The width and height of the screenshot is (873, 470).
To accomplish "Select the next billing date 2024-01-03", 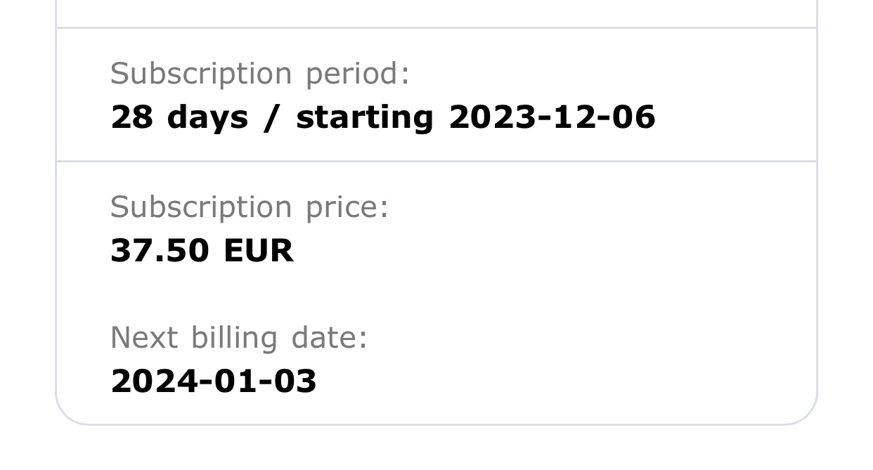I will [214, 381].
